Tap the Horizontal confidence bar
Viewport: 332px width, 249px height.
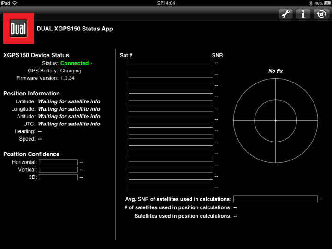point(58,162)
